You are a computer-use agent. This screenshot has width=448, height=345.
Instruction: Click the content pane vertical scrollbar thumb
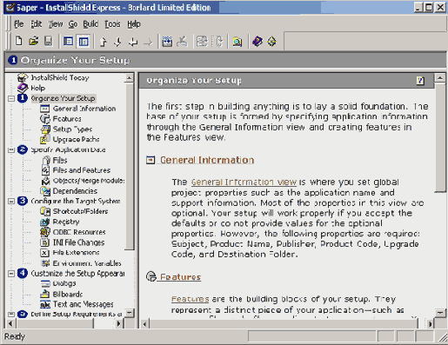(x=440, y=137)
